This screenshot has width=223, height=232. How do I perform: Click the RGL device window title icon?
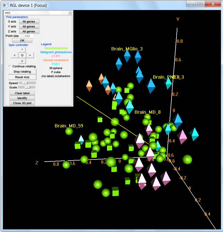click(5, 5)
